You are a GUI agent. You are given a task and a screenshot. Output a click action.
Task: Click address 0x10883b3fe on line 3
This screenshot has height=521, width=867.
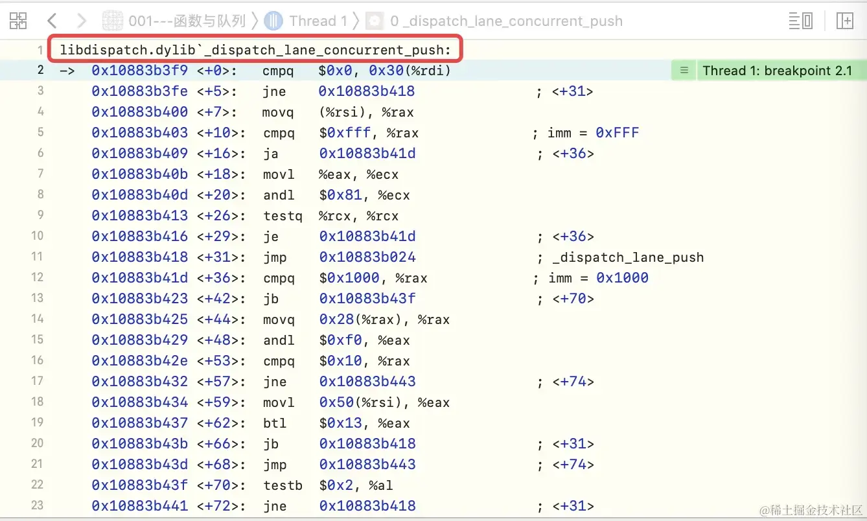(139, 91)
